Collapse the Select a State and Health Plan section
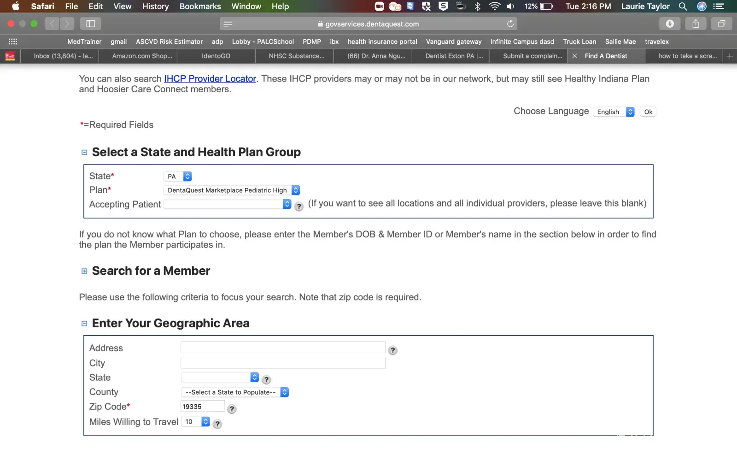Screen dimensions: 737x461 84,153
